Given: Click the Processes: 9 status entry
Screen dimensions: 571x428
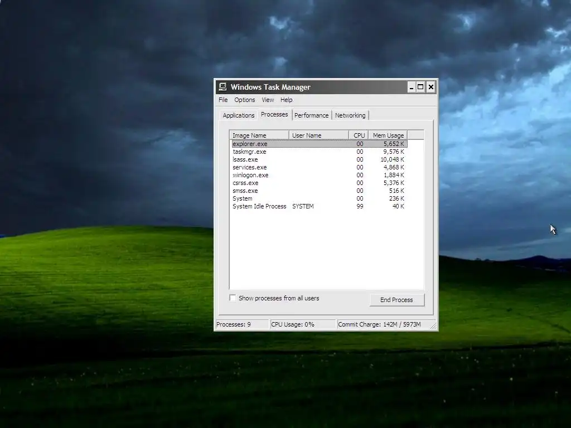Looking at the screenshot, I should click(242, 324).
